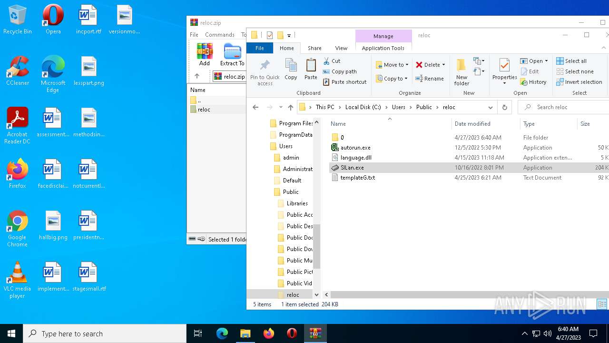Click Paste shortcut in the ribbon
This screenshot has width=609, height=343.
pos(344,82)
